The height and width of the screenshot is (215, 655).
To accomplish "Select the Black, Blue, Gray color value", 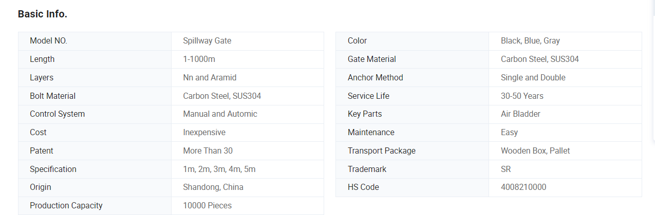I will click(530, 41).
